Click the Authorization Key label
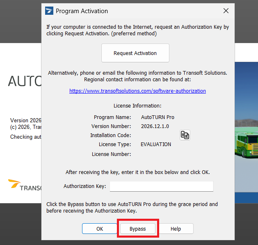This screenshot has width=258, height=245. click(x=84, y=186)
